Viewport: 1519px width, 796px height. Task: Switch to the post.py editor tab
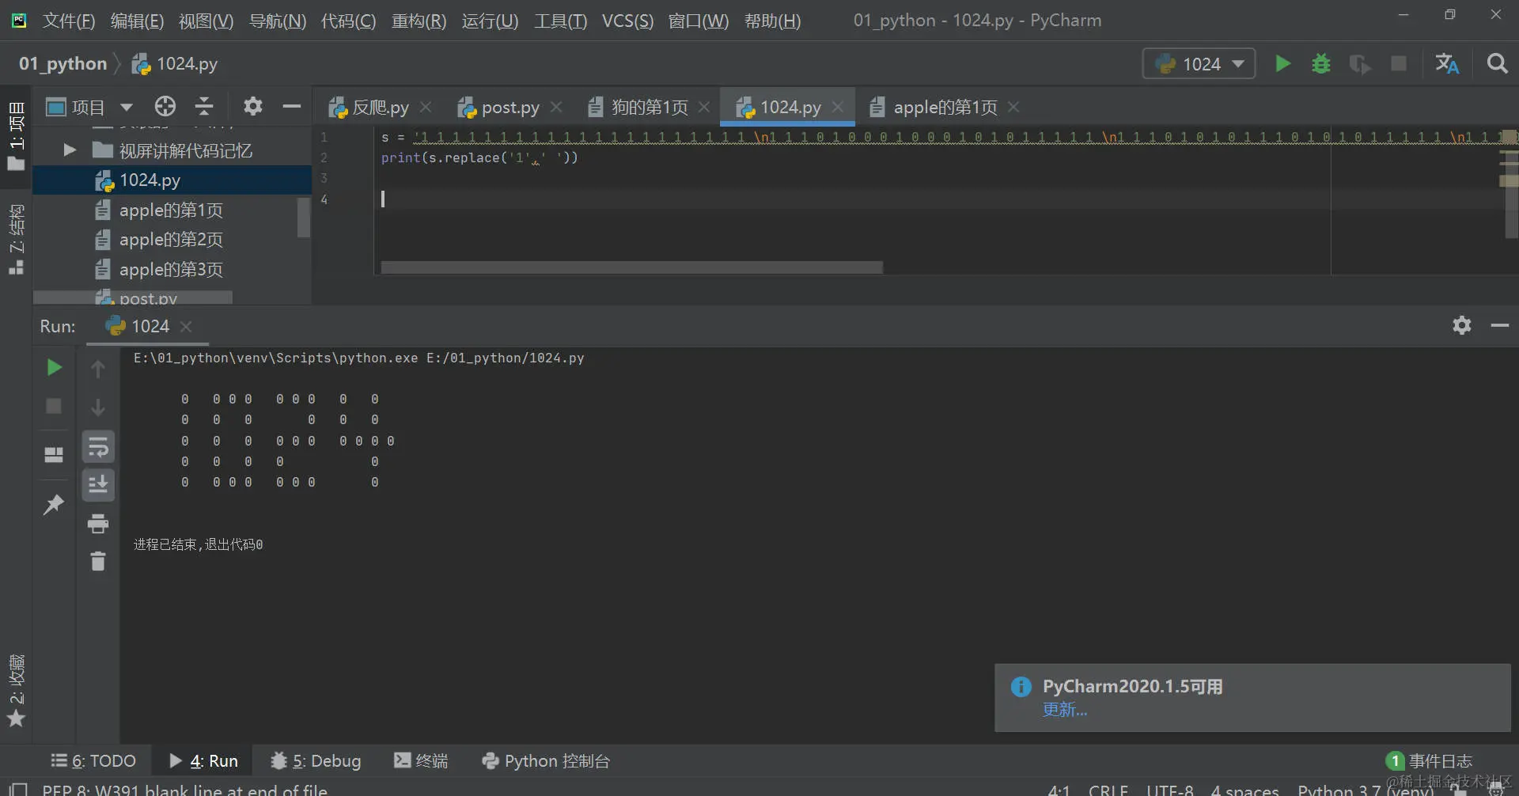click(509, 106)
